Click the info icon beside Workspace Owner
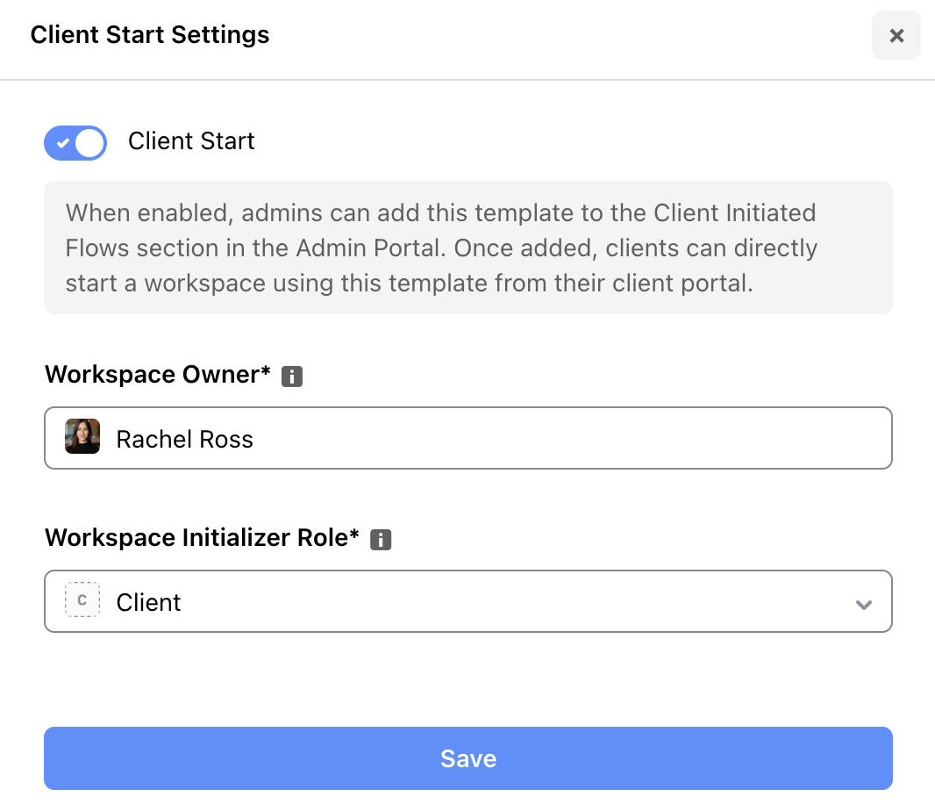935x811 pixels. pyautogui.click(x=292, y=377)
